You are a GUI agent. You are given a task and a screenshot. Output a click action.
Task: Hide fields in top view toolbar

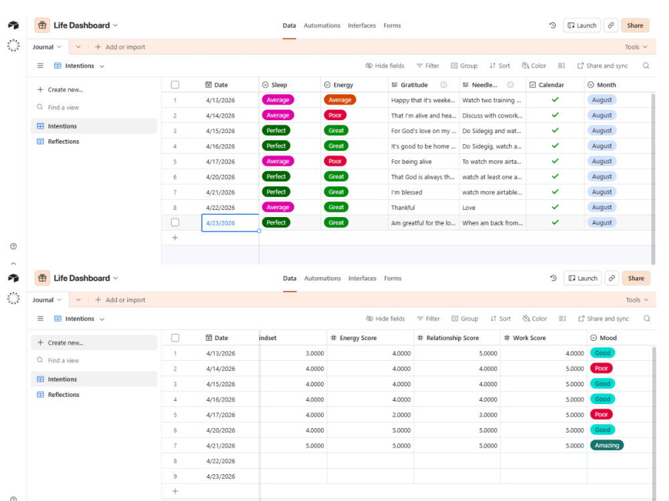[x=385, y=65]
